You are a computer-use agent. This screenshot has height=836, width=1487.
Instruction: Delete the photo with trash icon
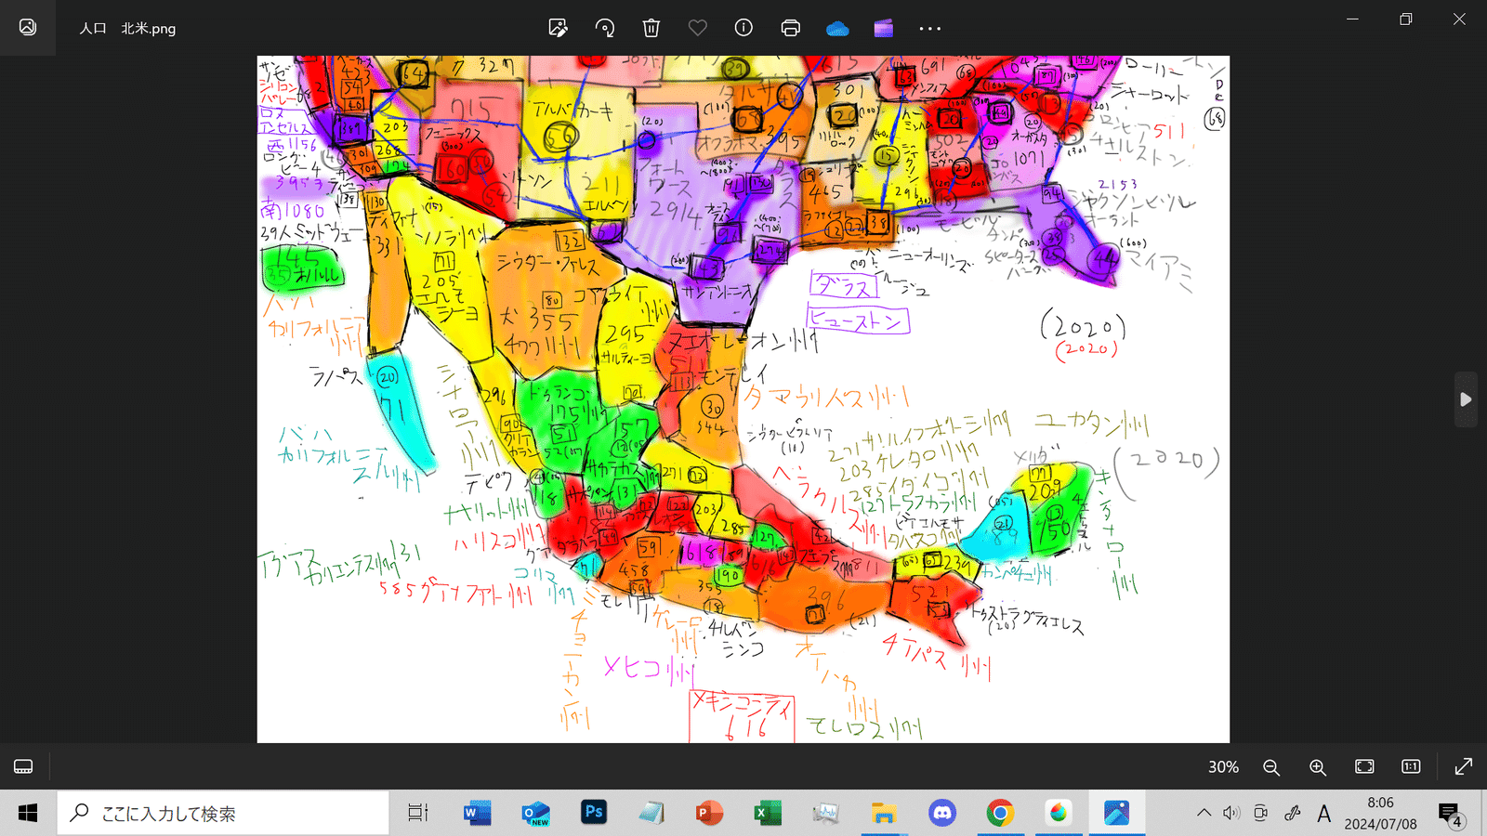coord(651,28)
